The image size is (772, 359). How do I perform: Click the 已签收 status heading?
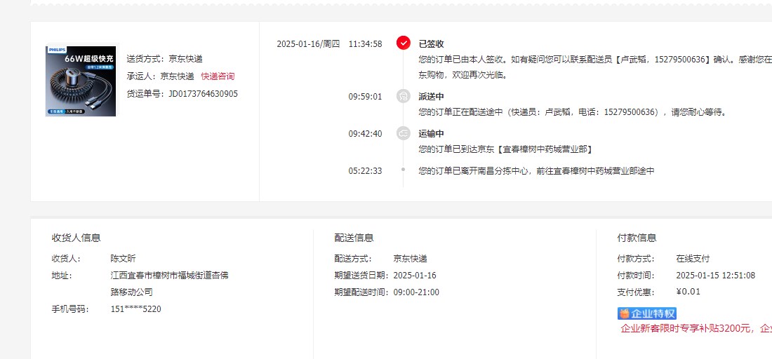[x=432, y=43]
